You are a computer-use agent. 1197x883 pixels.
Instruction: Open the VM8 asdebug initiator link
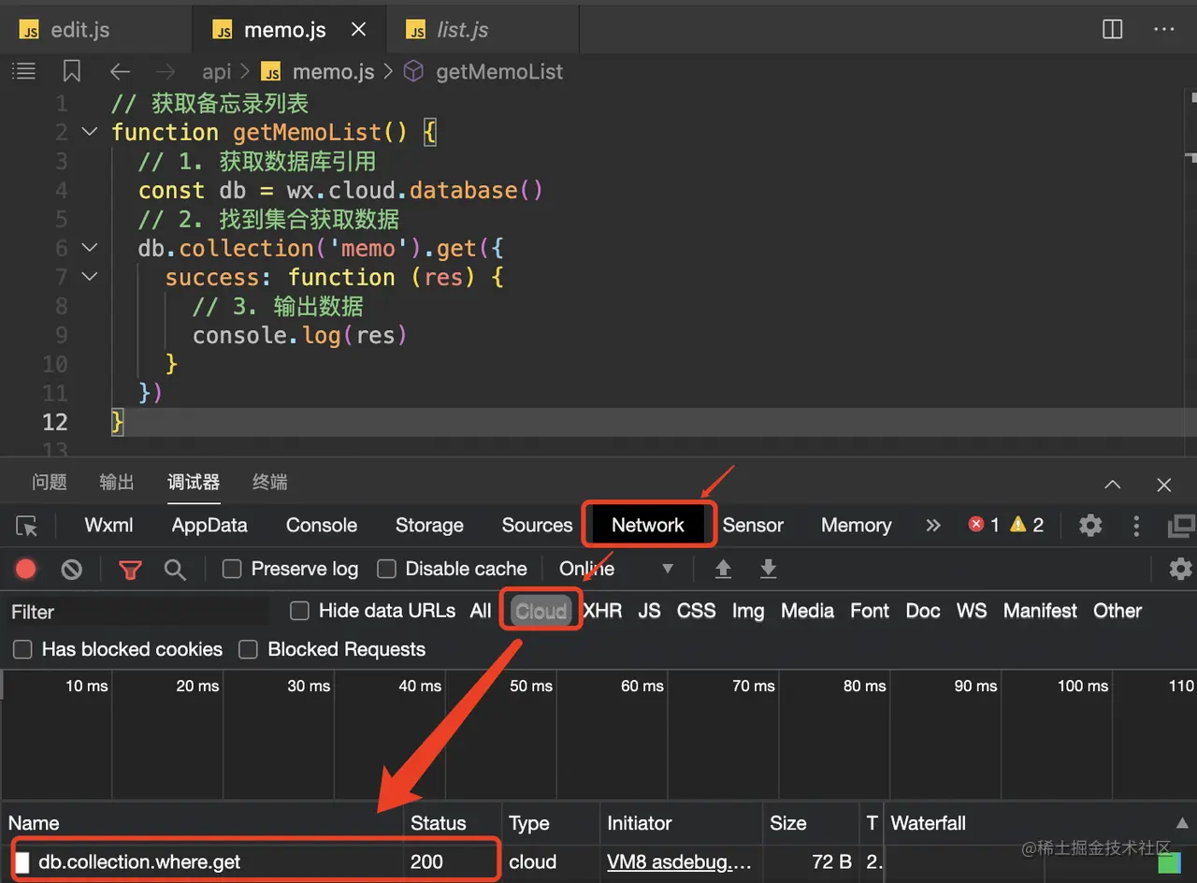coord(679,861)
